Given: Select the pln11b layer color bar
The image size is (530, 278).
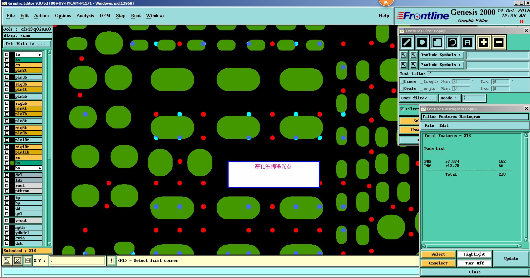Looking at the screenshot, I should 28,152.
